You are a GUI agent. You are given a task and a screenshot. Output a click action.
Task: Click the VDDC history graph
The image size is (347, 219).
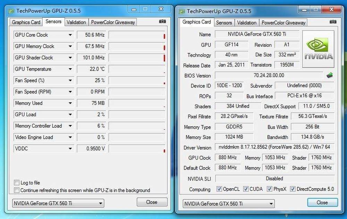[x=137, y=148]
